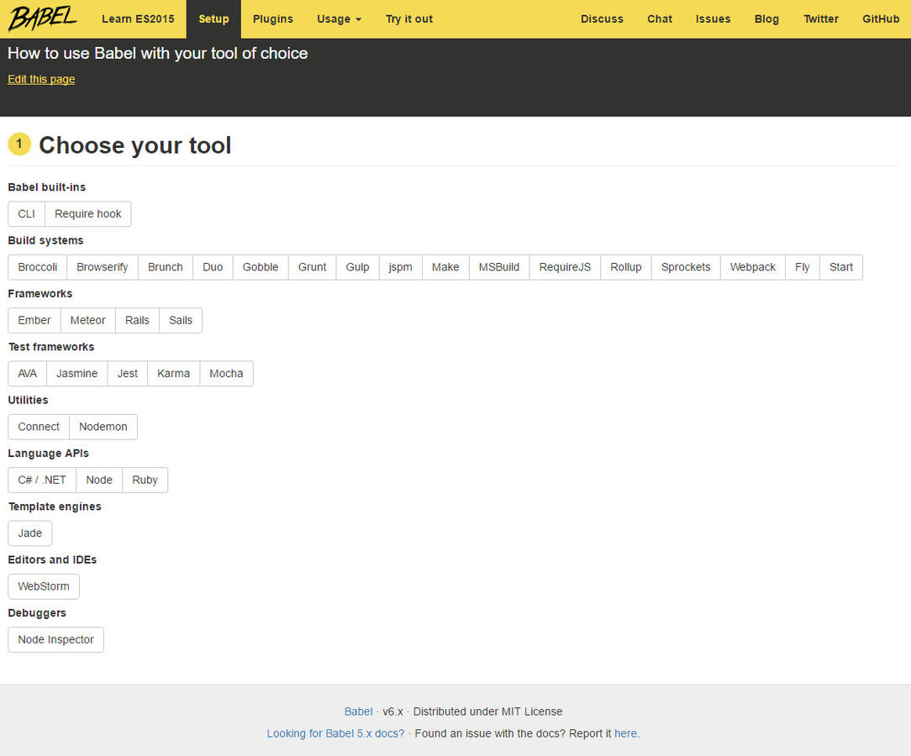
Task: Open the GitHub link in navbar
Action: (x=881, y=19)
